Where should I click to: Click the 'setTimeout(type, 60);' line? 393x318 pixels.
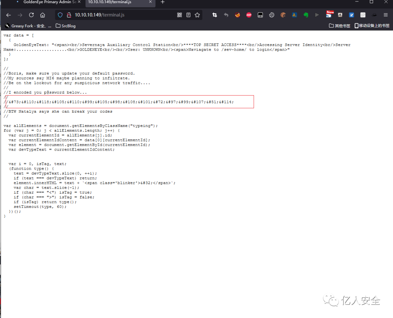pyautogui.click(x=40, y=207)
